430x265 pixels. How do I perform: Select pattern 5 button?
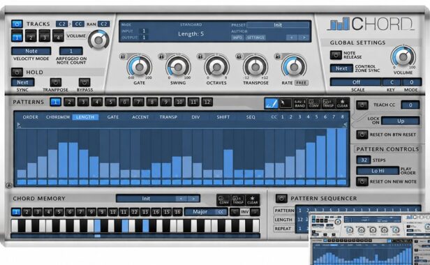111,103
